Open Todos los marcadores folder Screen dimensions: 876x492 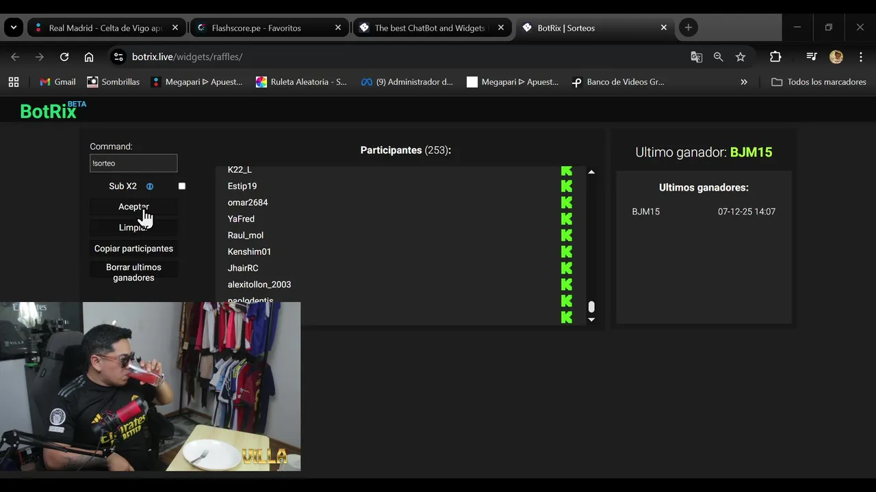[819, 82]
